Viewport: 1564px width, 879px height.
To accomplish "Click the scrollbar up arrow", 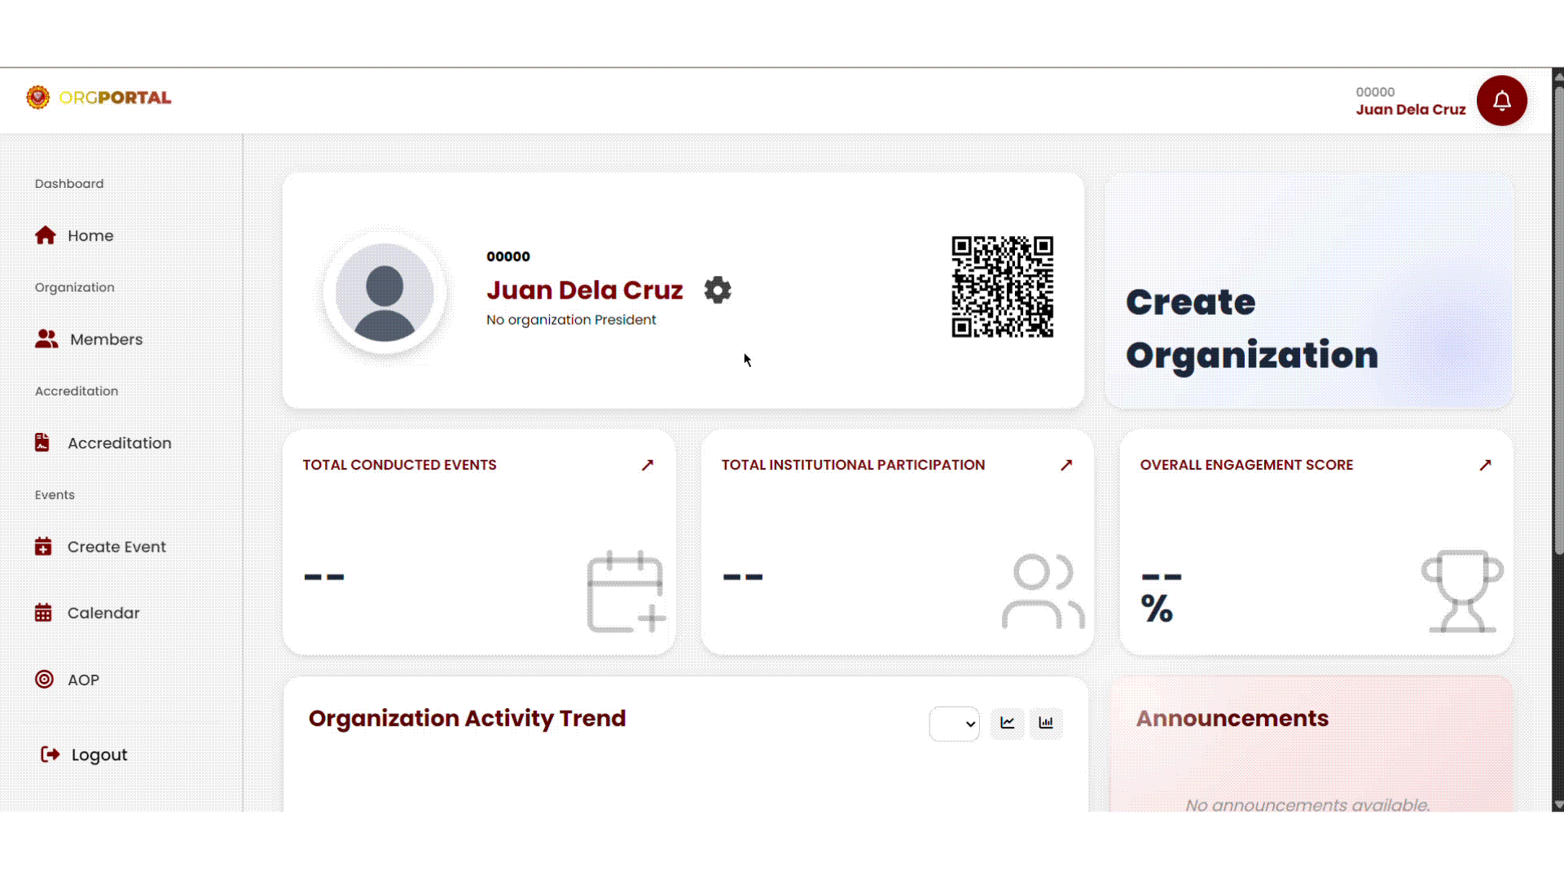I will (x=1557, y=77).
